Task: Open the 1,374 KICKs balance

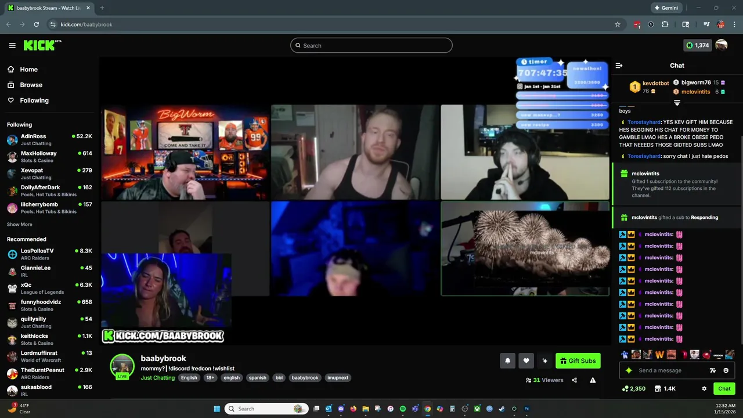Action: pyautogui.click(x=697, y=45)
